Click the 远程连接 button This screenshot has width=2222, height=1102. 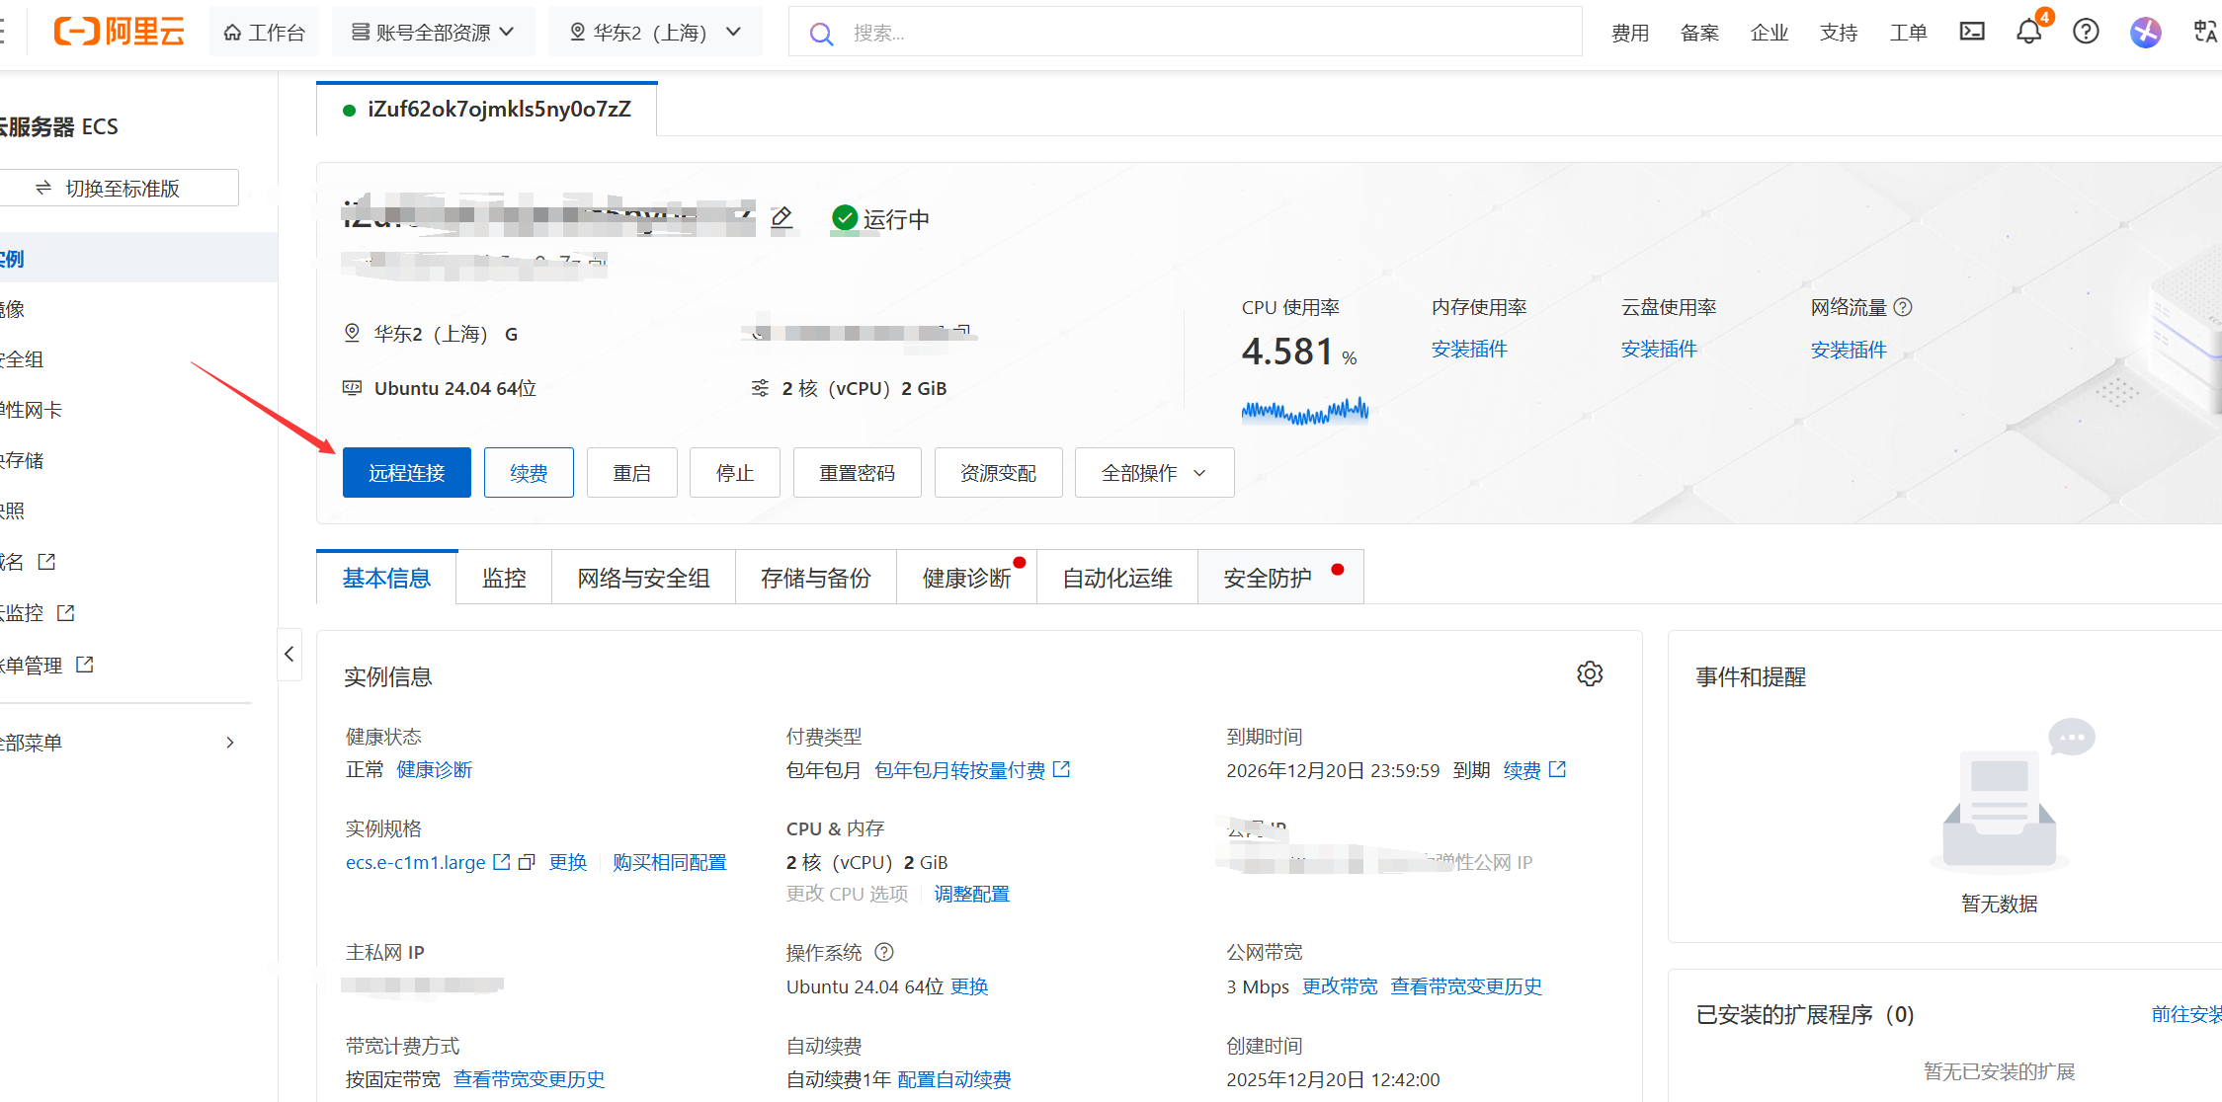(x=406, y=473)
